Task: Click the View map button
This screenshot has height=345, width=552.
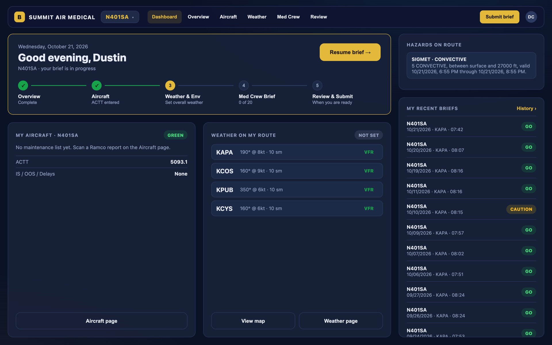Action: pos(253,321)
